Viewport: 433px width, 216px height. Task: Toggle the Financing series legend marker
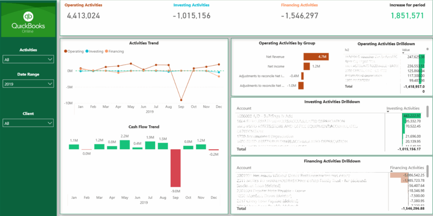pos(106,51)
